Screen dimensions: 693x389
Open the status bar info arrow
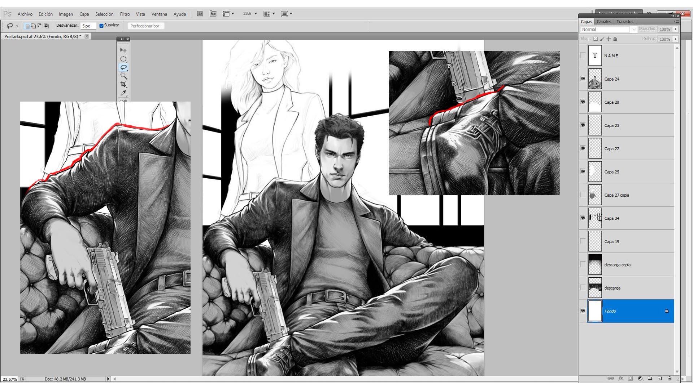coord(108,379)
